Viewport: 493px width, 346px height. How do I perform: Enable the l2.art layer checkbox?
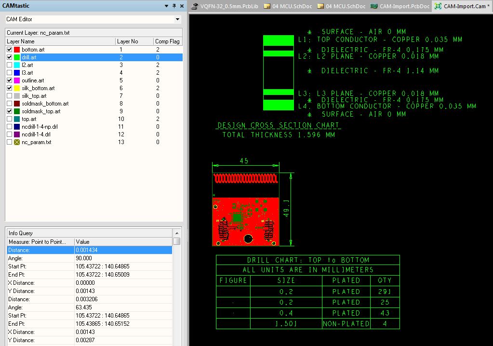point(10,65)
